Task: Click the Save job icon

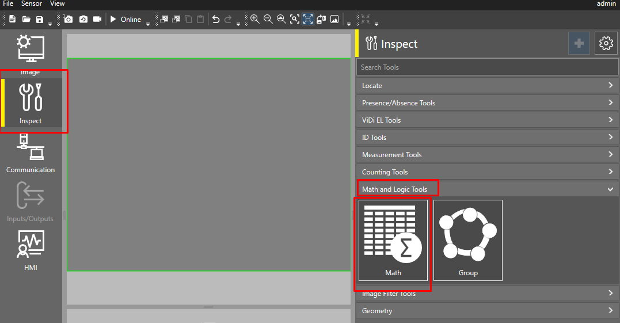Action: click(x=40, y=20)
